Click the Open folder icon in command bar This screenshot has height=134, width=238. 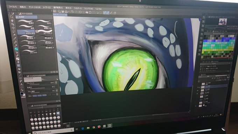(x=63, y=12)
